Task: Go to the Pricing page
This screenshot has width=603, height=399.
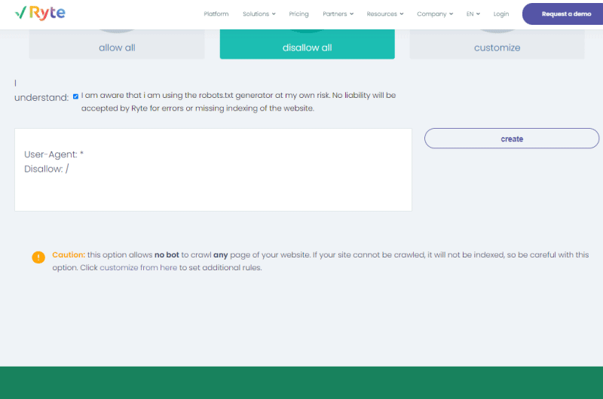Action: [298, 14]
